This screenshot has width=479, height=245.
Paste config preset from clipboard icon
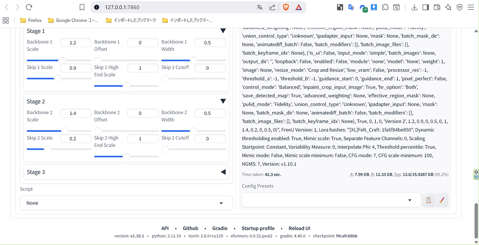428,200
